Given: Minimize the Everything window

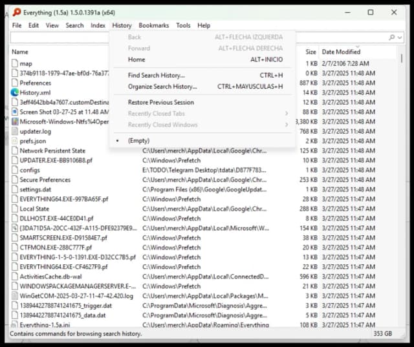Looking at the screenshot, I should (x=348, y=12).
